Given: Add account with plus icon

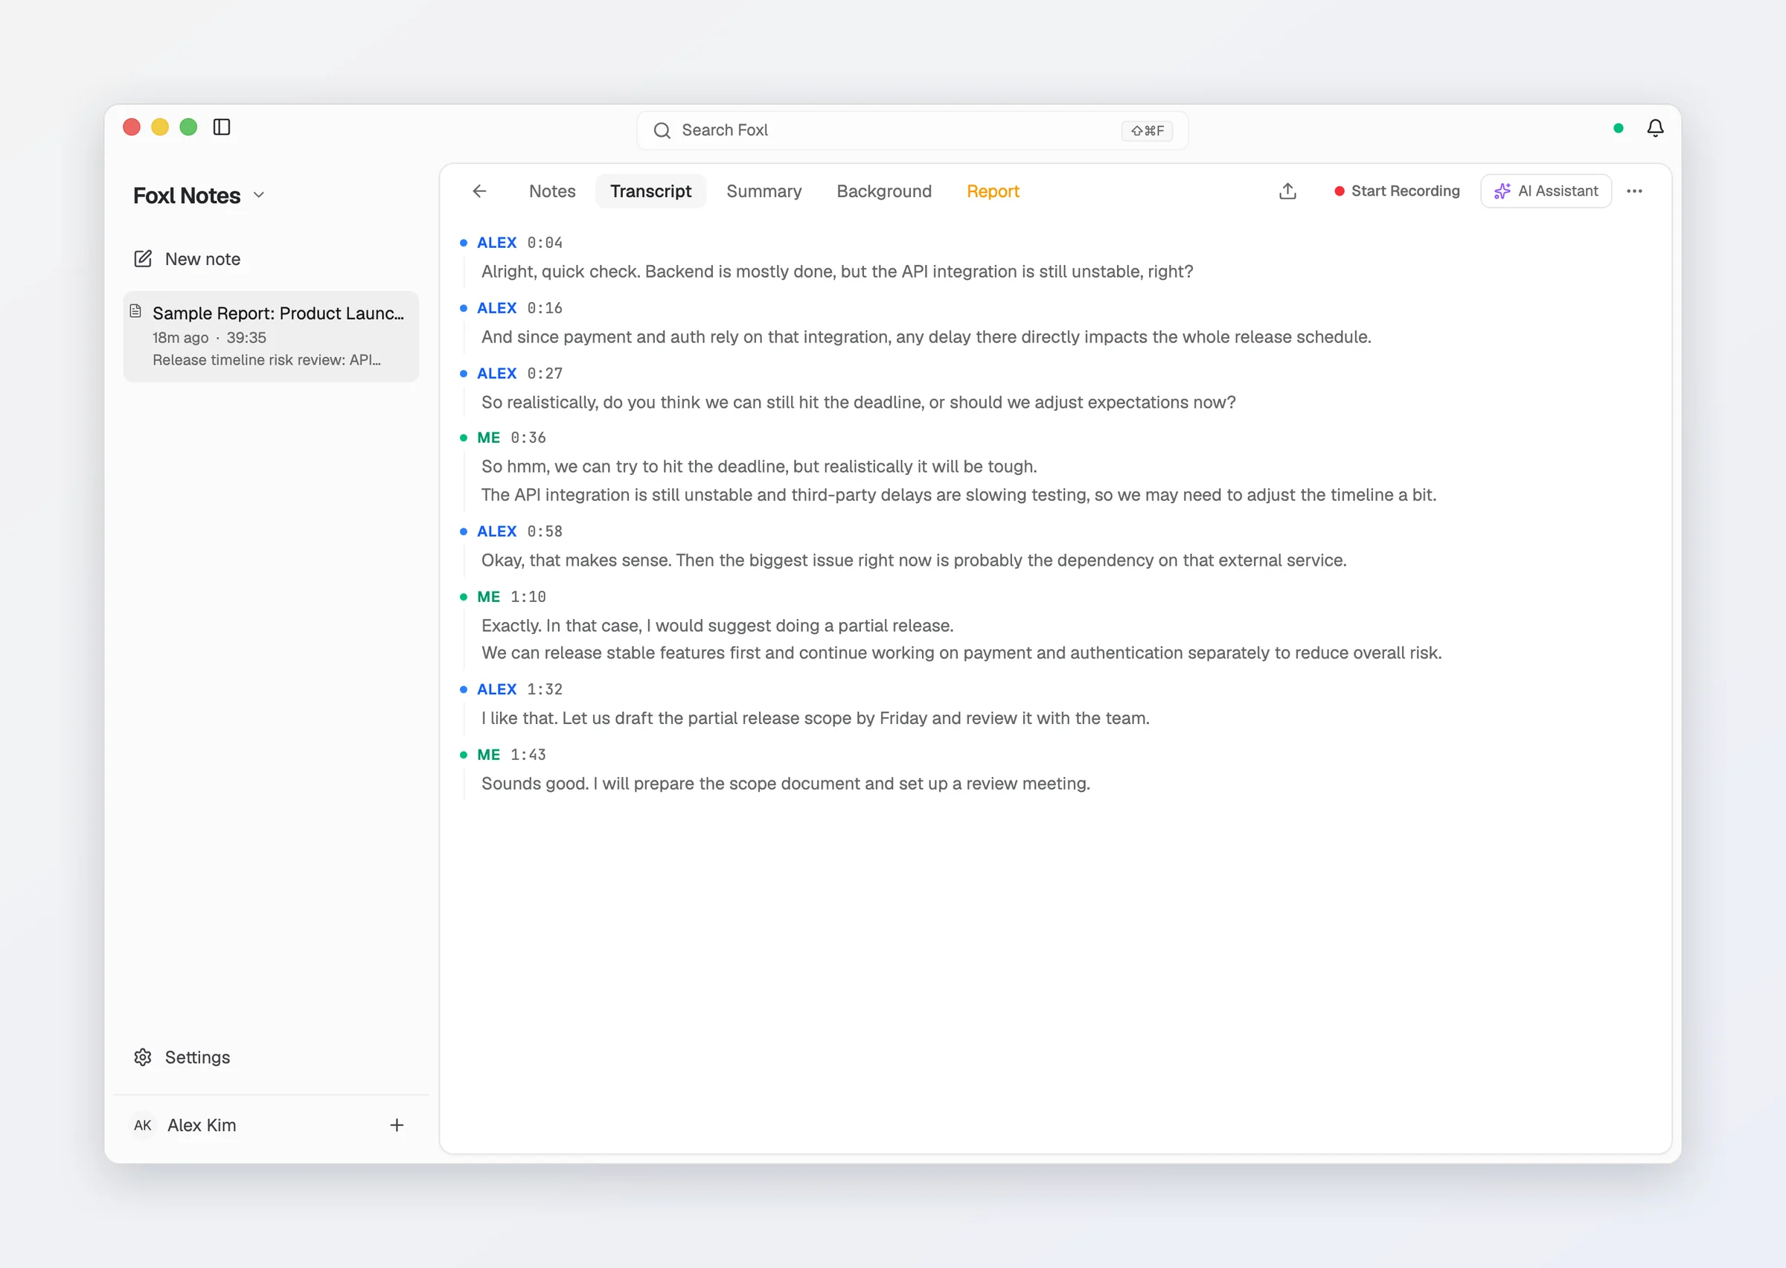Looking at the screenshot, I should [397, 1125].
